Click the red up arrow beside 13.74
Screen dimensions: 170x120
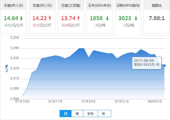tap(78, 18)
